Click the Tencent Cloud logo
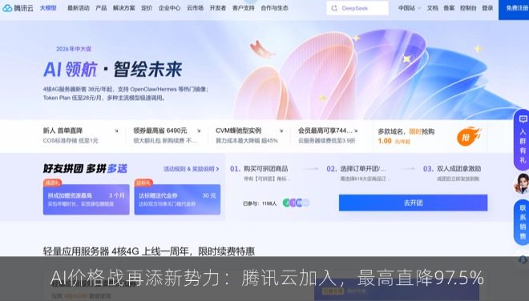Image resolution: width=529 pixels, height=301 pixels. pyautogui.click(x=18, y=8)
